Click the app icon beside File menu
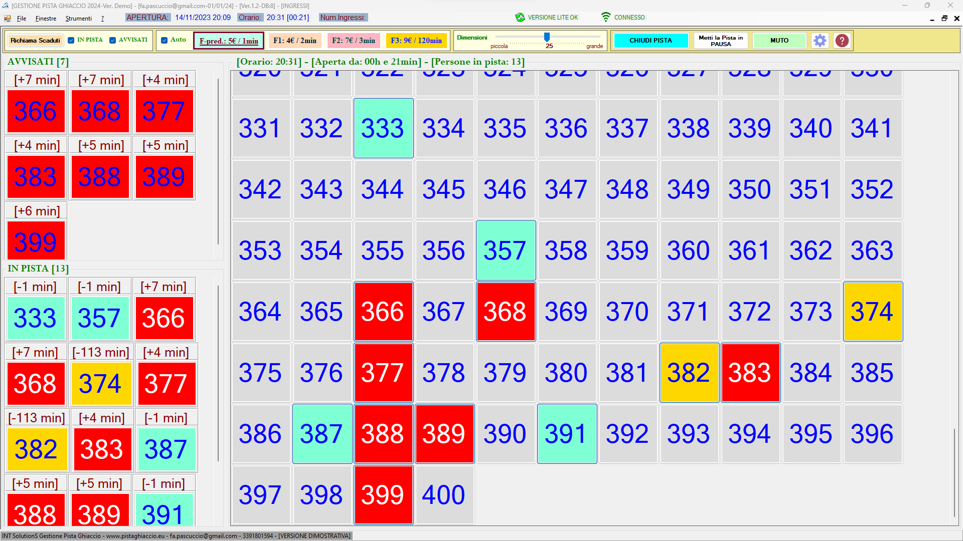This screenshot has height=541, width=963. (8, 19)
